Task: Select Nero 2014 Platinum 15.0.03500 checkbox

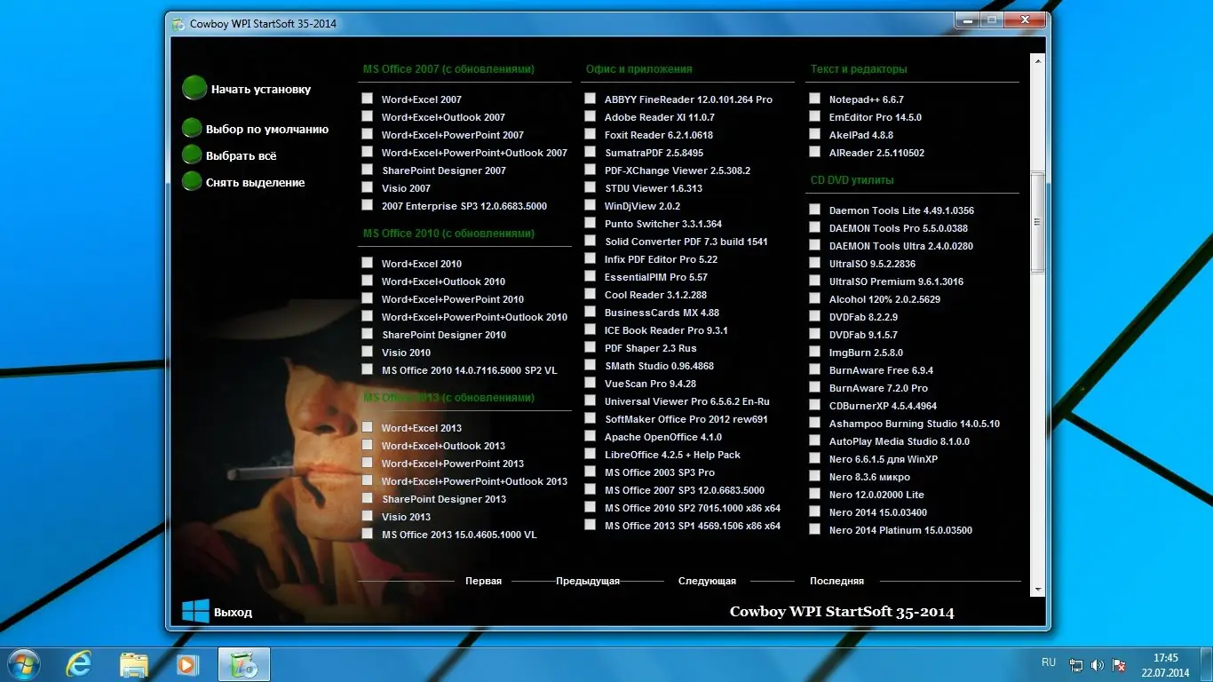Action: tap(815, 529)
